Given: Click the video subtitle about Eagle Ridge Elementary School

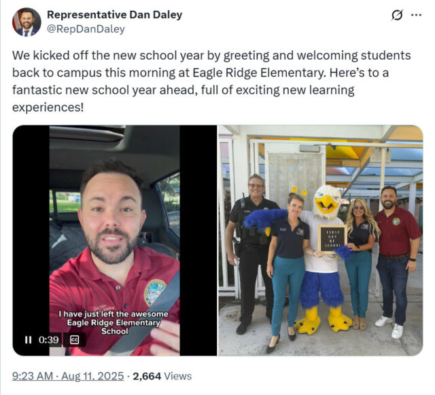Looking at the screenshot, I should [114, 322].
